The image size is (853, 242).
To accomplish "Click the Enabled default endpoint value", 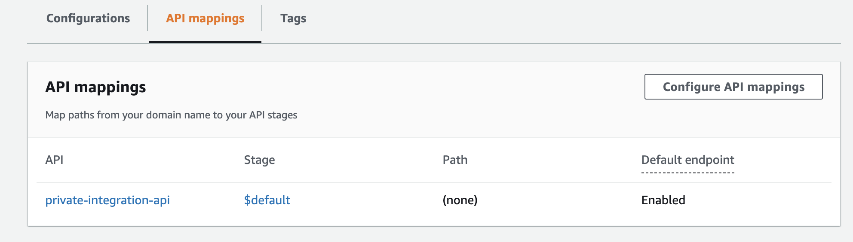I will click(663, 200).
